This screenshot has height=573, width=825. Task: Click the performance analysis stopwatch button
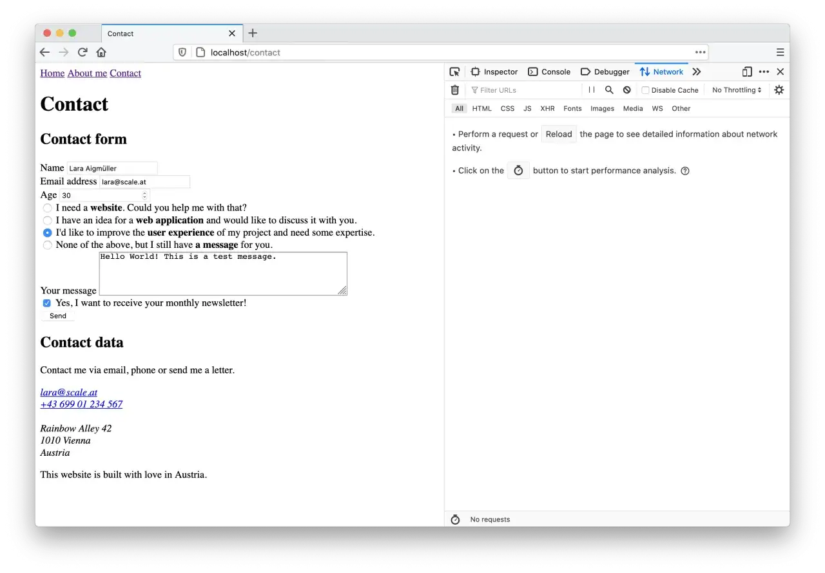pos(518,171)
